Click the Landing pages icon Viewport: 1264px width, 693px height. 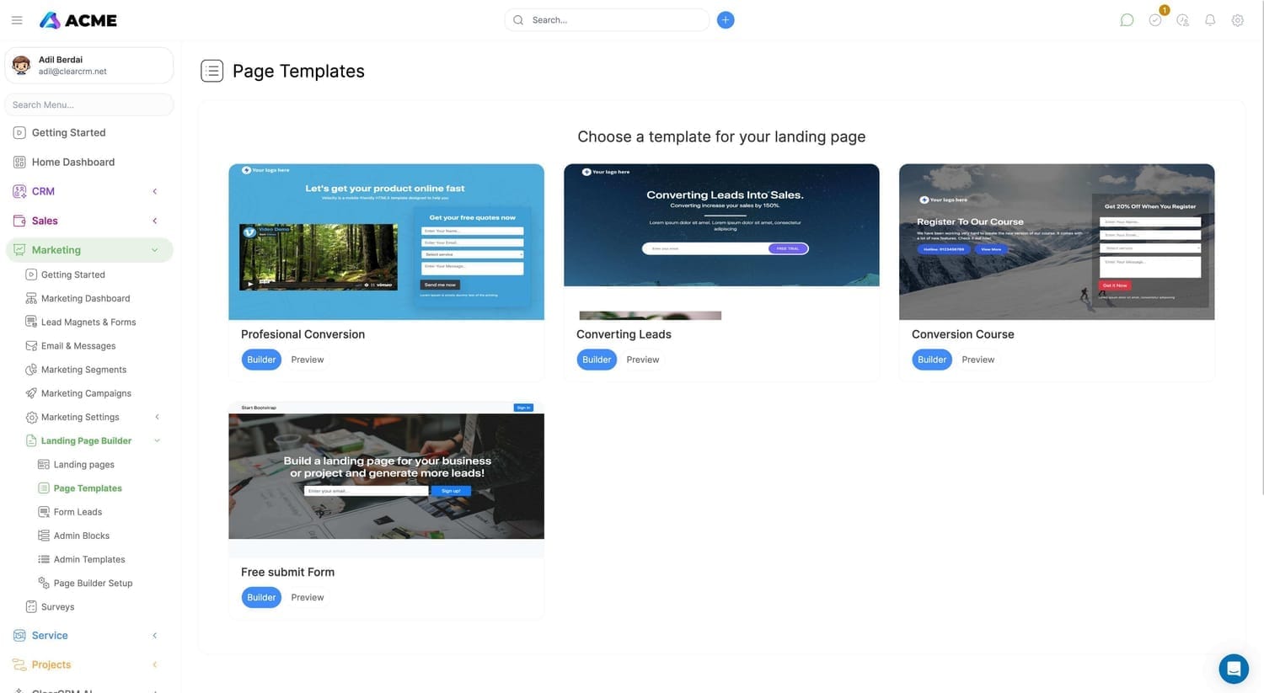pyautogui.click(x=44, y=465)
